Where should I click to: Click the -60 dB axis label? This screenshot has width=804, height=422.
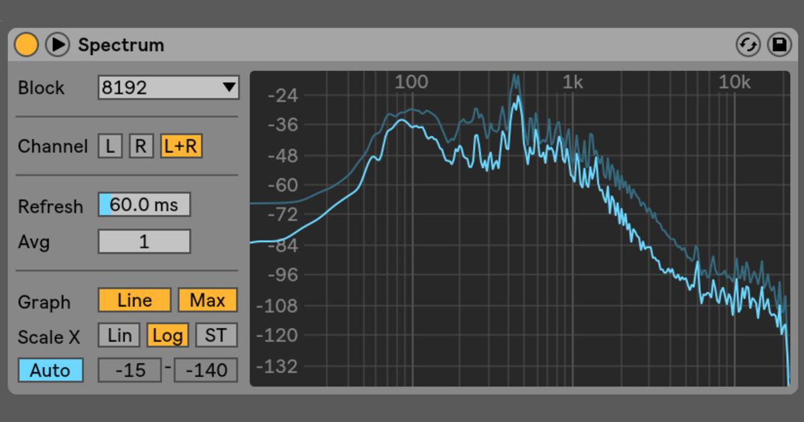282,185
